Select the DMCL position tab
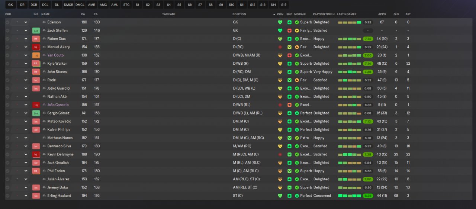The width and height of the screenshot is (476, 209). pos(80,5)
